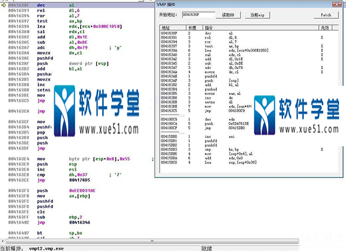Select row 004180CA push in VMP list
Image resolution: width=346 pixels, height=251 pixels.
(207, 124)
